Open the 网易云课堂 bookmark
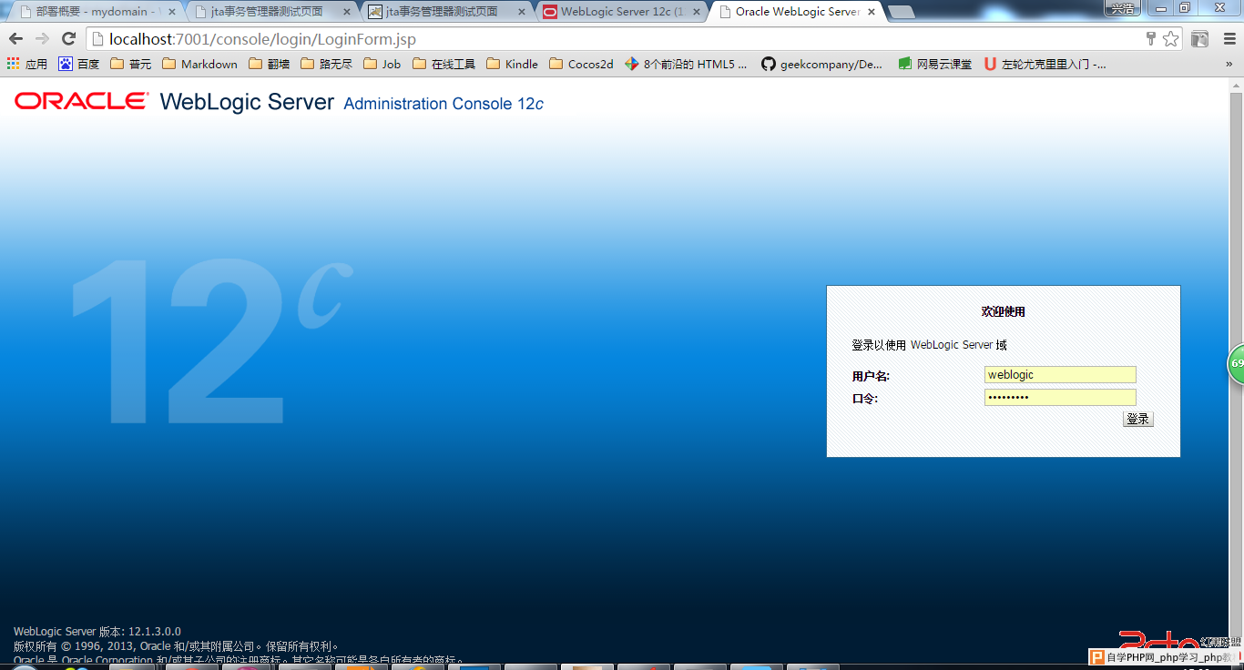 click(934, 64)
